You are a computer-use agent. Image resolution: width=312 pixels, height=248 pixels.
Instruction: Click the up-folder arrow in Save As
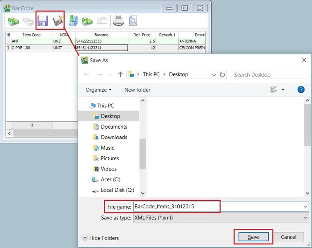120,74
